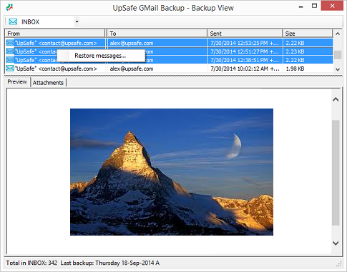Open the Preview tab
The height and width of the screenshot is (272, 347).
17,82
